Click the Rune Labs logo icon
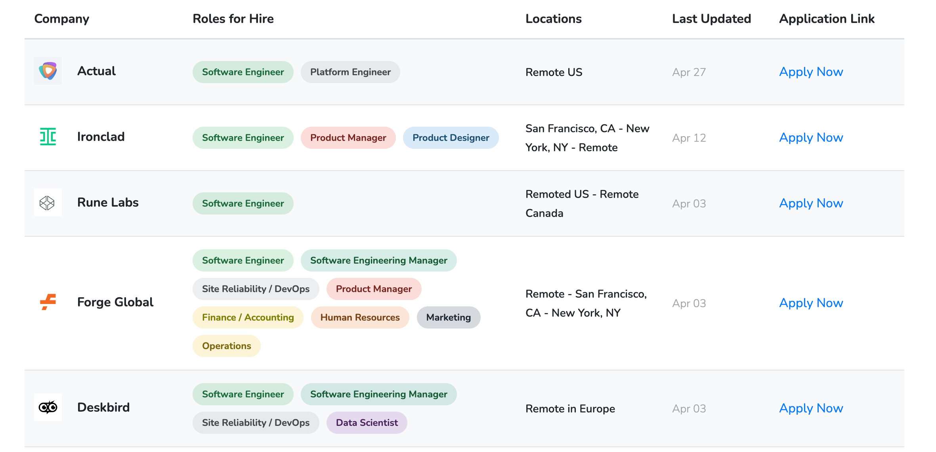Viewport: 936px width, 452px height. (x=48, y=202)
